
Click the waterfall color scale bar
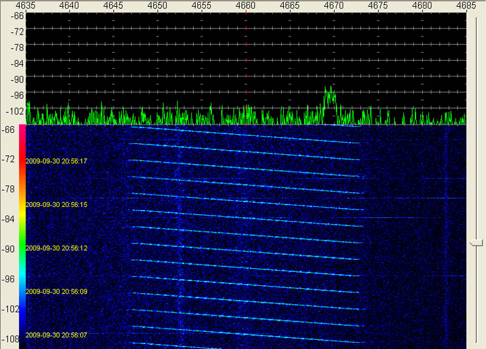[x=22, y=236]
